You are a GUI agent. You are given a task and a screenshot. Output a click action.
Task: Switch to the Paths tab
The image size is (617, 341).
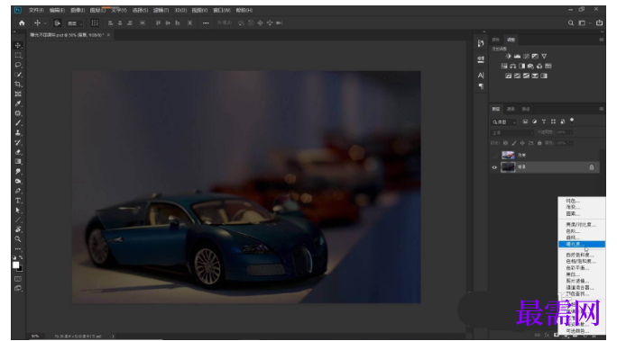pyautogui.click(x=526, y=109)
